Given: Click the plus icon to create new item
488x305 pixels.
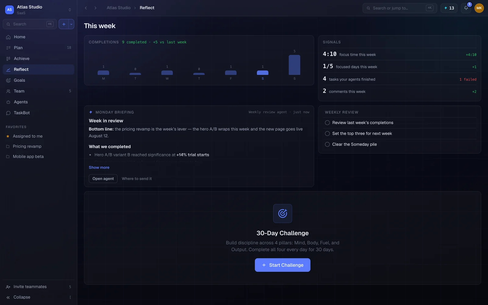Looking at the screenshot, I should pos(64,24).
